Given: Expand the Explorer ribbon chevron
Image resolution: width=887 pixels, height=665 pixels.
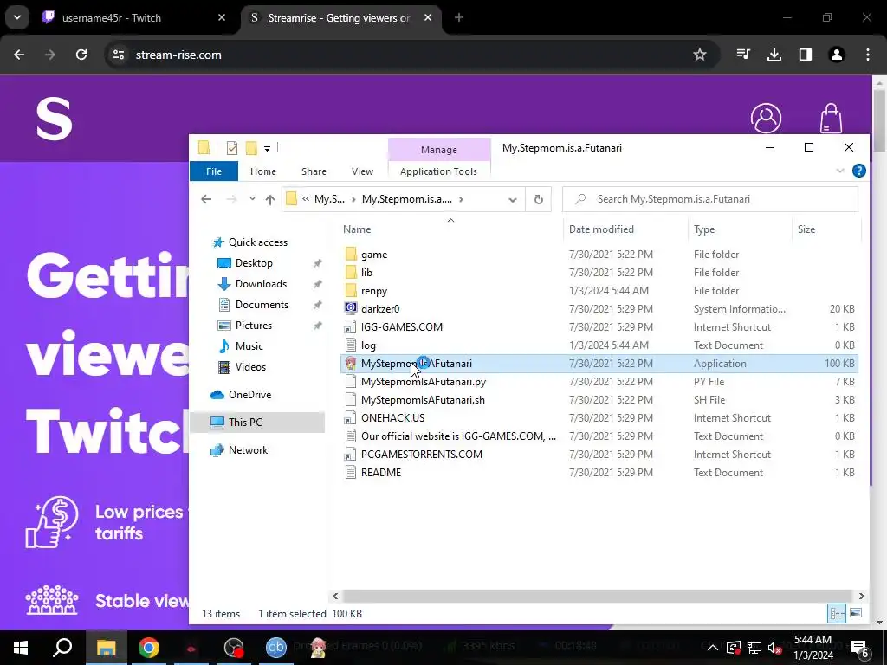Looking at the screenshot, I should [840, 171].
